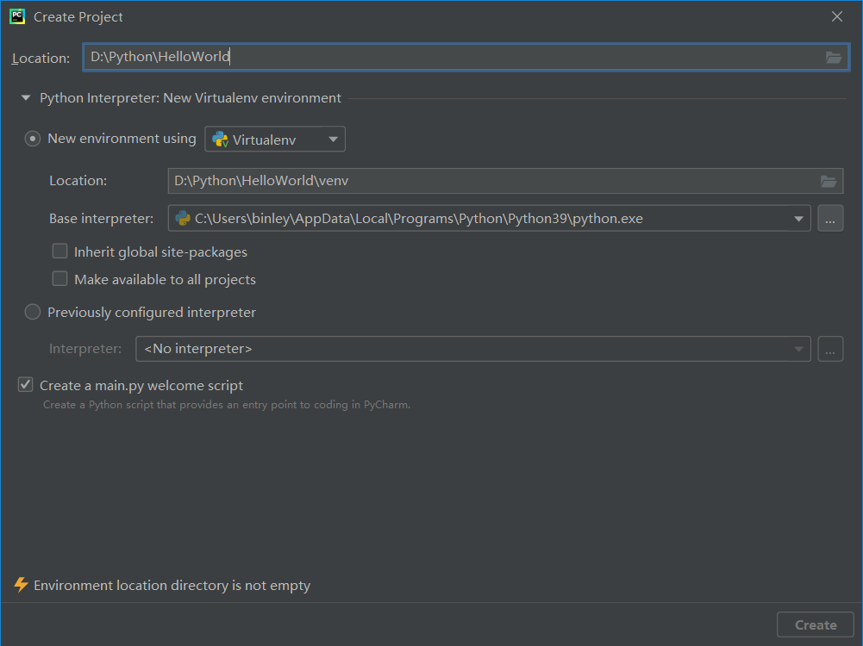Open the Virtualenv environment type dropdown
Viewport: 863px width, 646px height.
tap(275, 139)
